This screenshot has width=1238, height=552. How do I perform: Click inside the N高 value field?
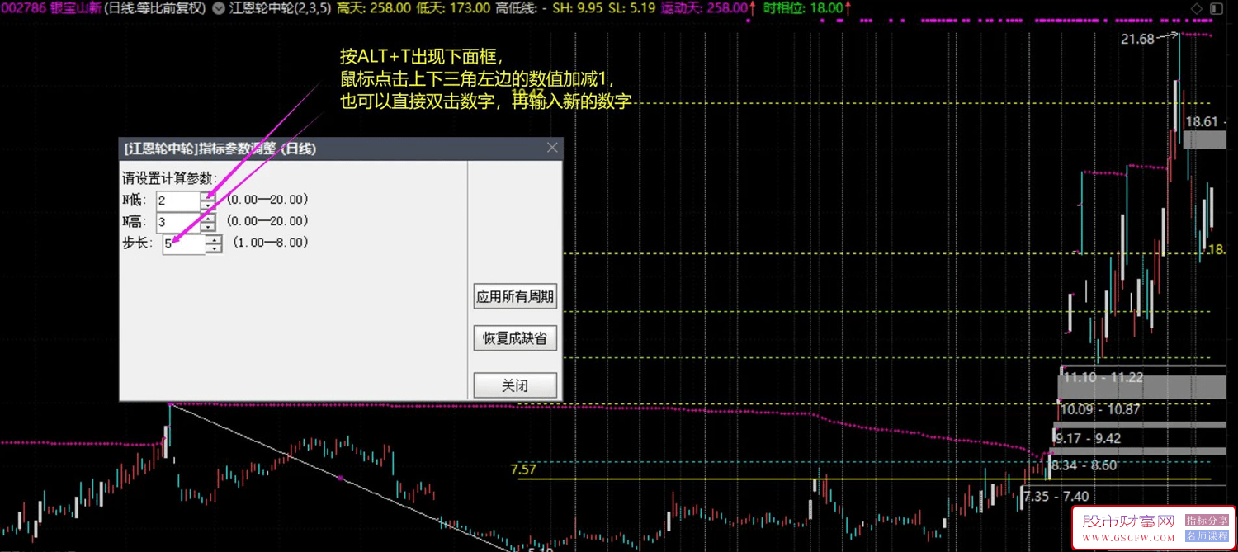click(178, 222)
